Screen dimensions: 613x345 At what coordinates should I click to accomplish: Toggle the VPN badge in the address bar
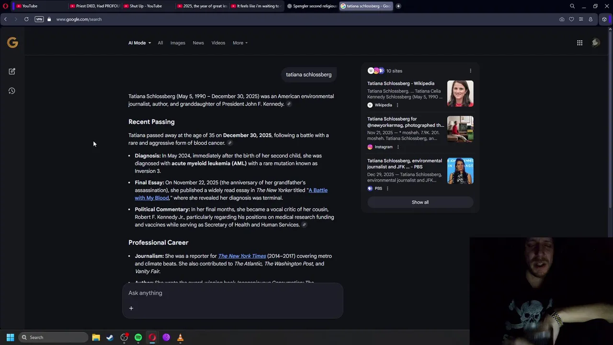pyautogui.click(x=39, y=19)
